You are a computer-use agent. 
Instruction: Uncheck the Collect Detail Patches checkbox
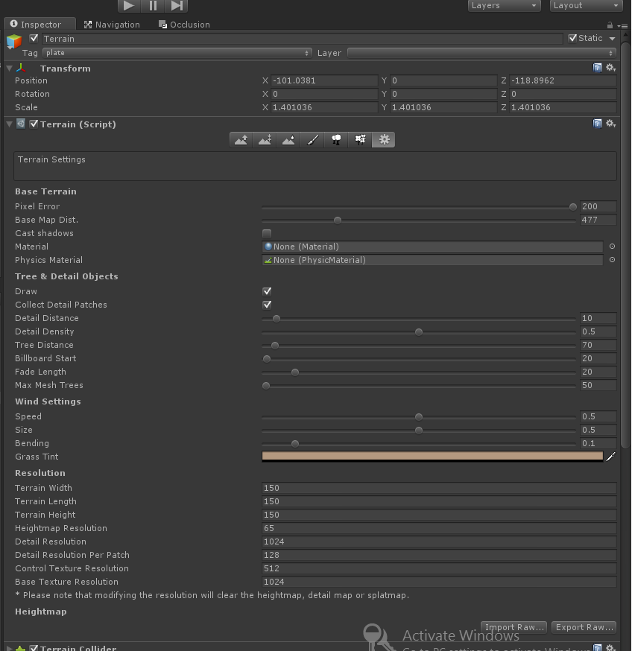coord(267,305)
